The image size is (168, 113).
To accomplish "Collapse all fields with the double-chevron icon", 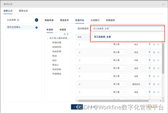I will 64,34.
